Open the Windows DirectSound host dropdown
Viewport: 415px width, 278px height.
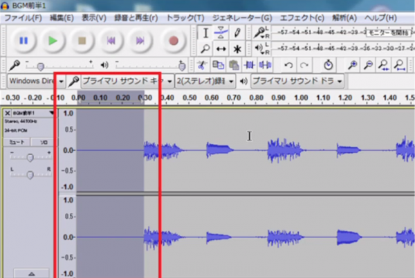[x=61, y=82]
